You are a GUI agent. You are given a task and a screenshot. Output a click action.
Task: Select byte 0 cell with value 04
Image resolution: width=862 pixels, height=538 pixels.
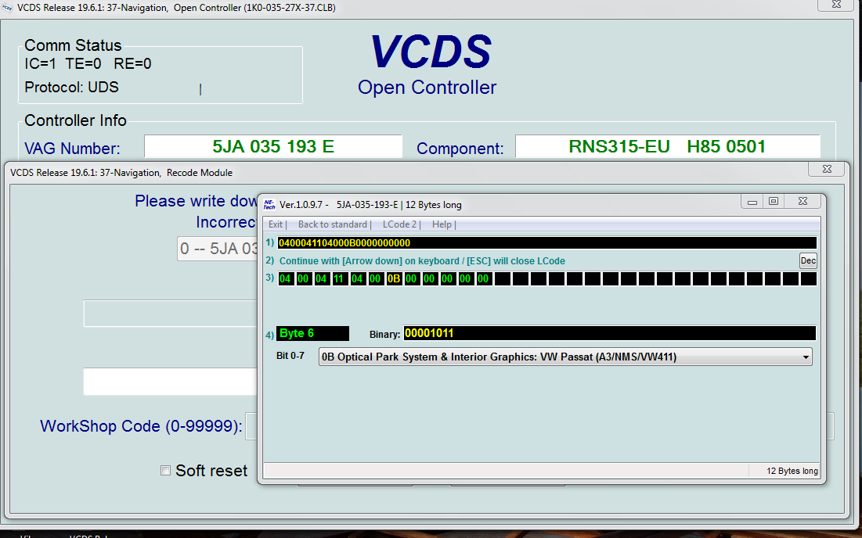[285, 279]
